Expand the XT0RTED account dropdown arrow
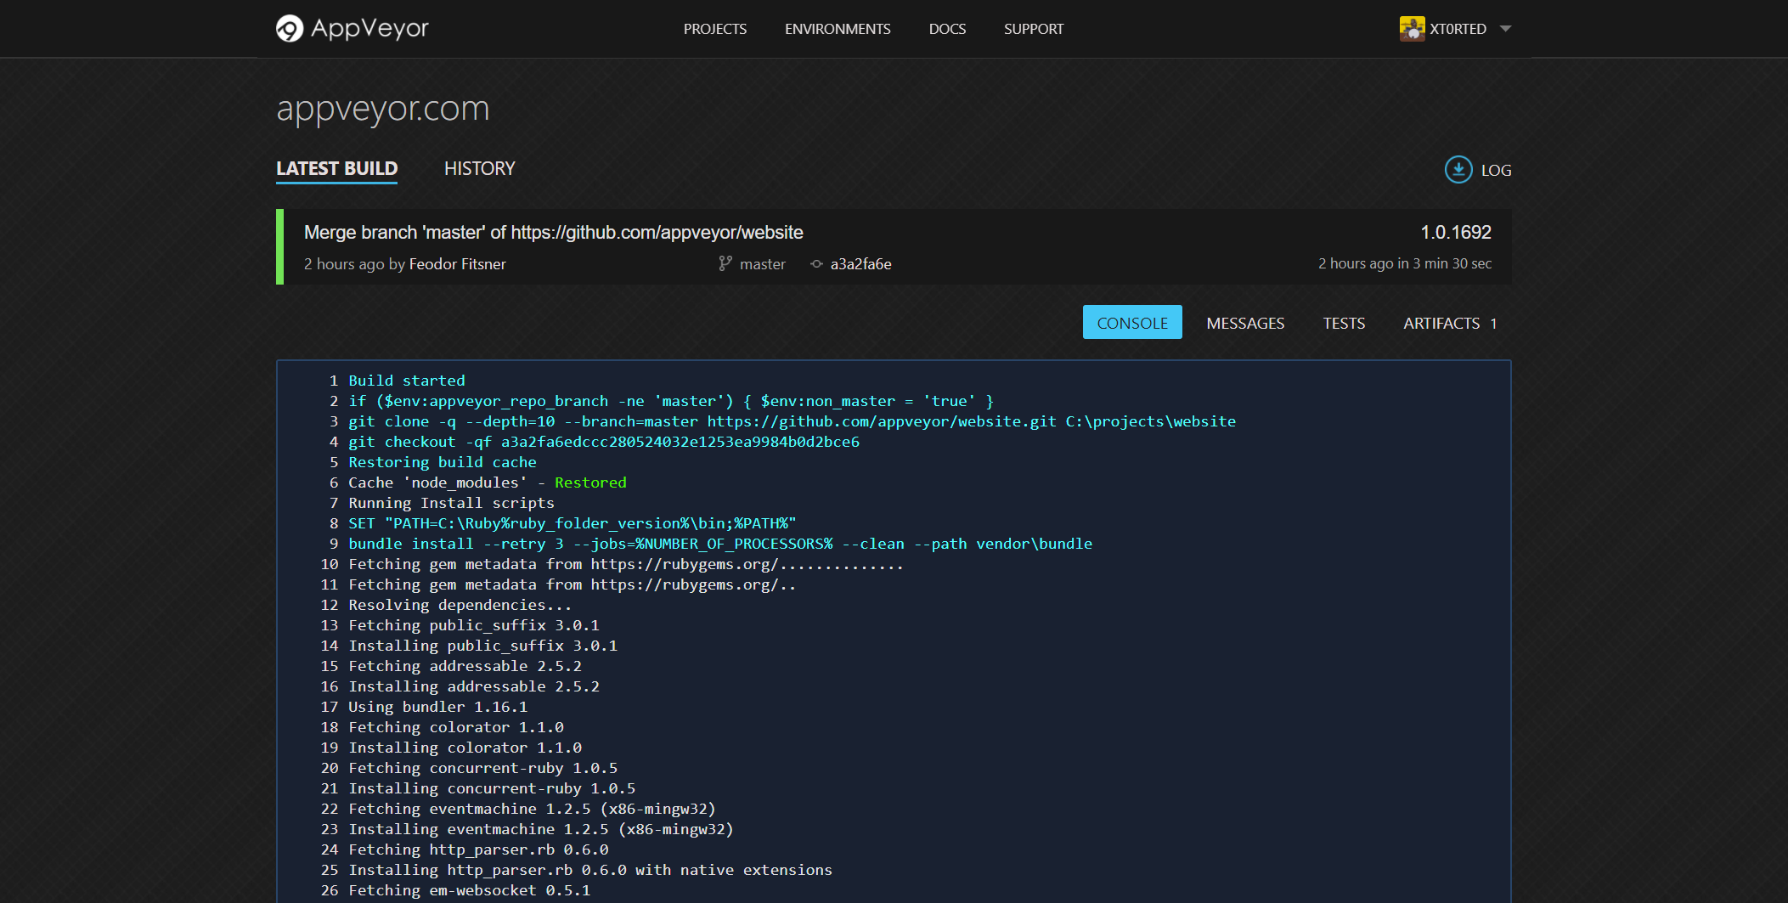Image resolution: width=1788 pixels, height=903 pixels. coord(1506,29)
